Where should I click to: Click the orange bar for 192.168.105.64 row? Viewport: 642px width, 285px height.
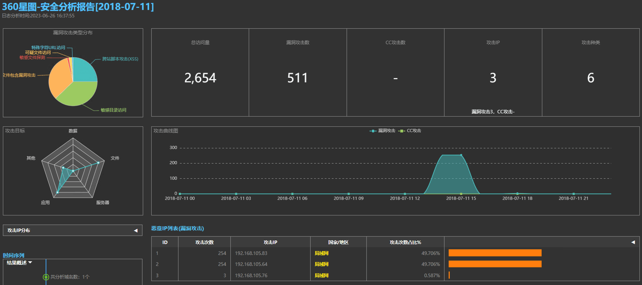click(x=495, y=264)
